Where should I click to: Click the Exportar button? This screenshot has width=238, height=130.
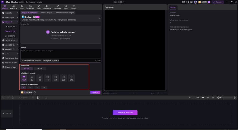(218, 2)
